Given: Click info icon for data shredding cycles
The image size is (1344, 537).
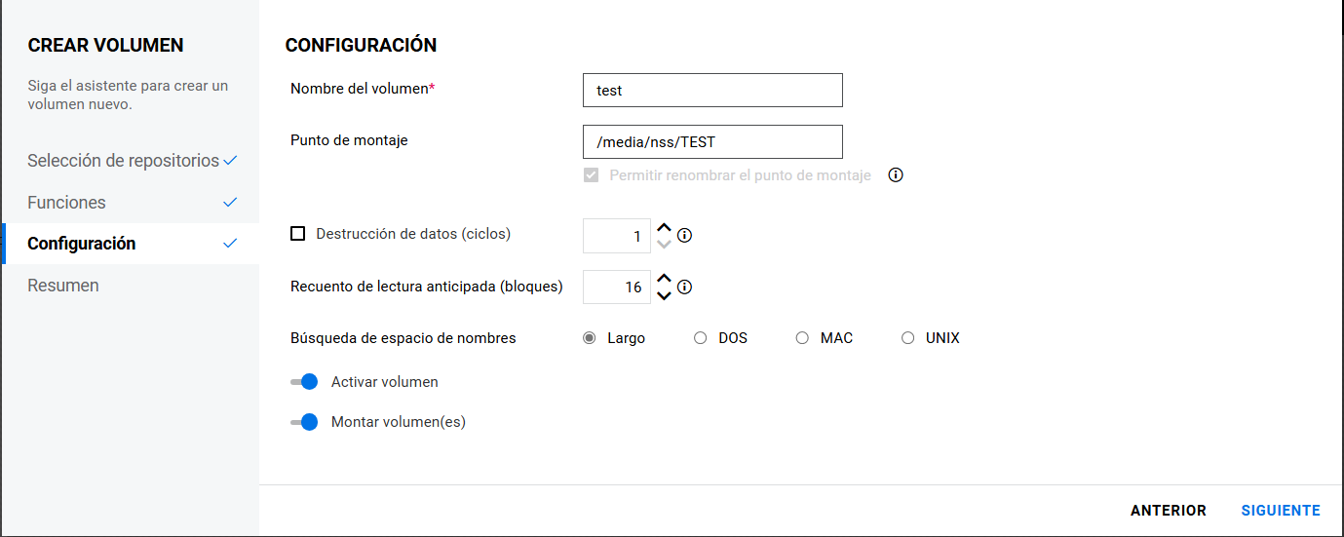Looking at the screenshot, I should point(684,235).
